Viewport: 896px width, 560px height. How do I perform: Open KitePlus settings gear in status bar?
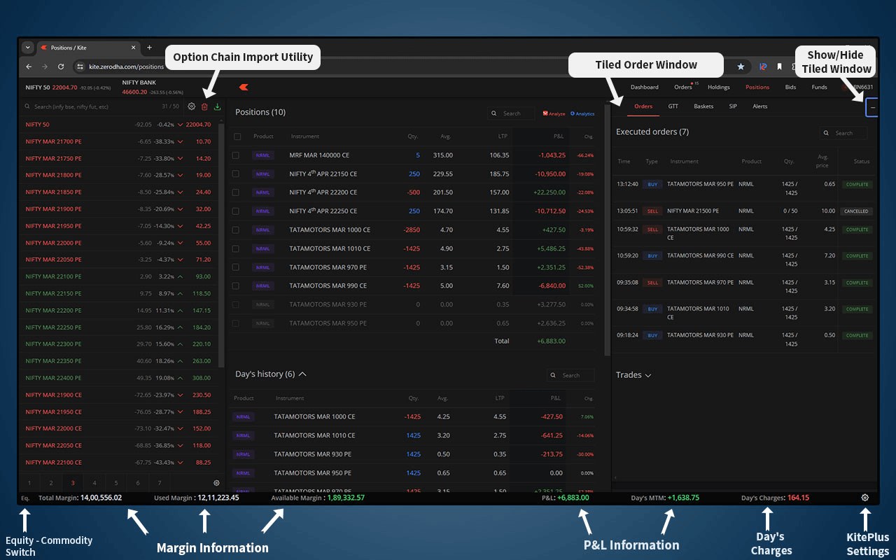coord(865,498)
